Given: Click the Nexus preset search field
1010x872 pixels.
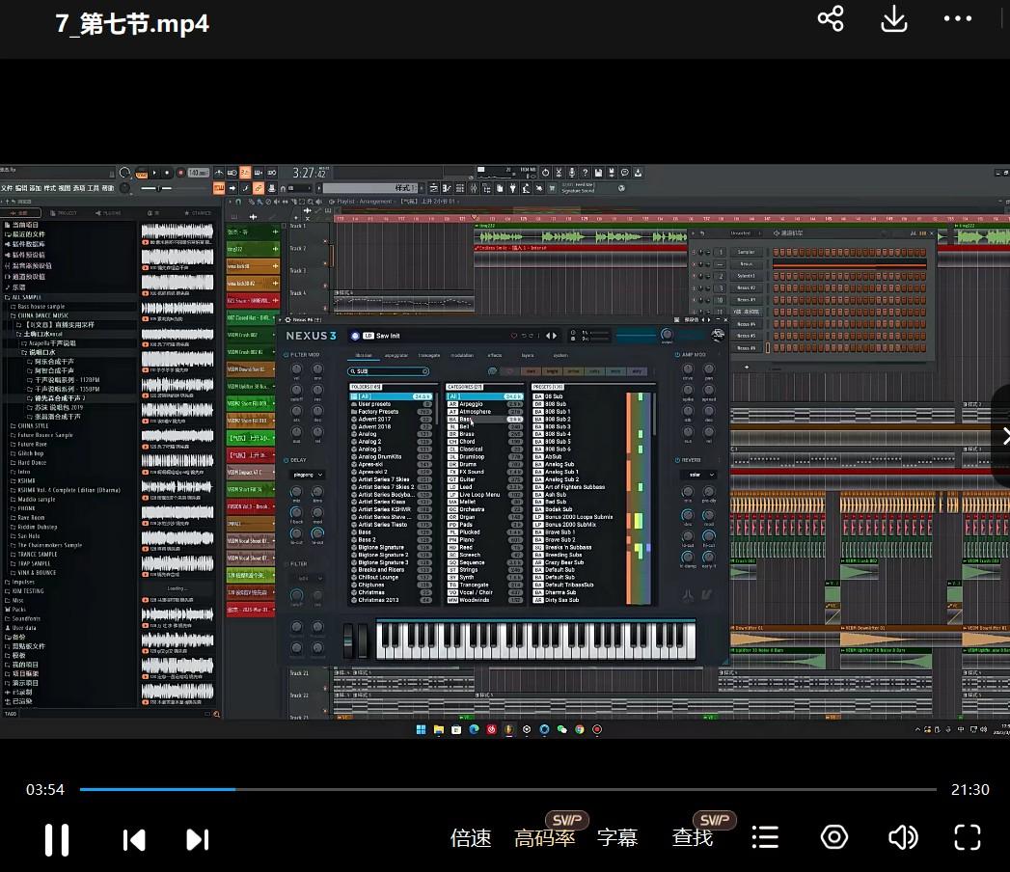Looking at the screenshot, I should coord(389,371).
